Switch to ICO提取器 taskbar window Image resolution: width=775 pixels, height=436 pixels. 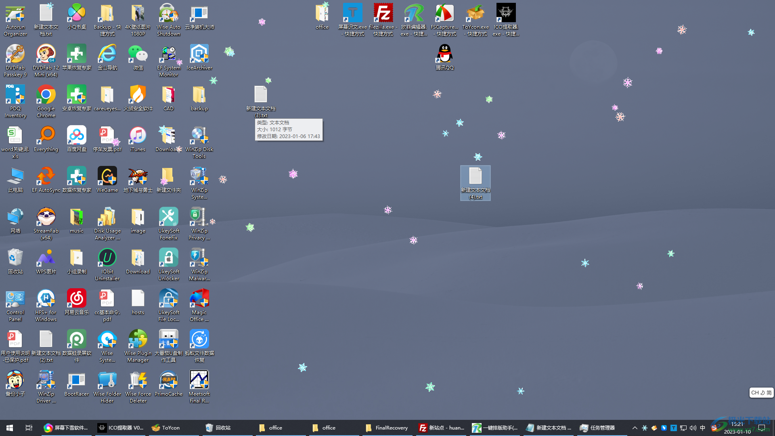click(121, 428)
